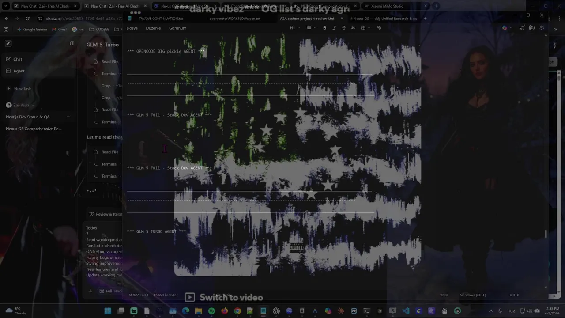Viewport: 565px width, 318px height.
Task: Open a new browser tab
Action: coord(436,6)
